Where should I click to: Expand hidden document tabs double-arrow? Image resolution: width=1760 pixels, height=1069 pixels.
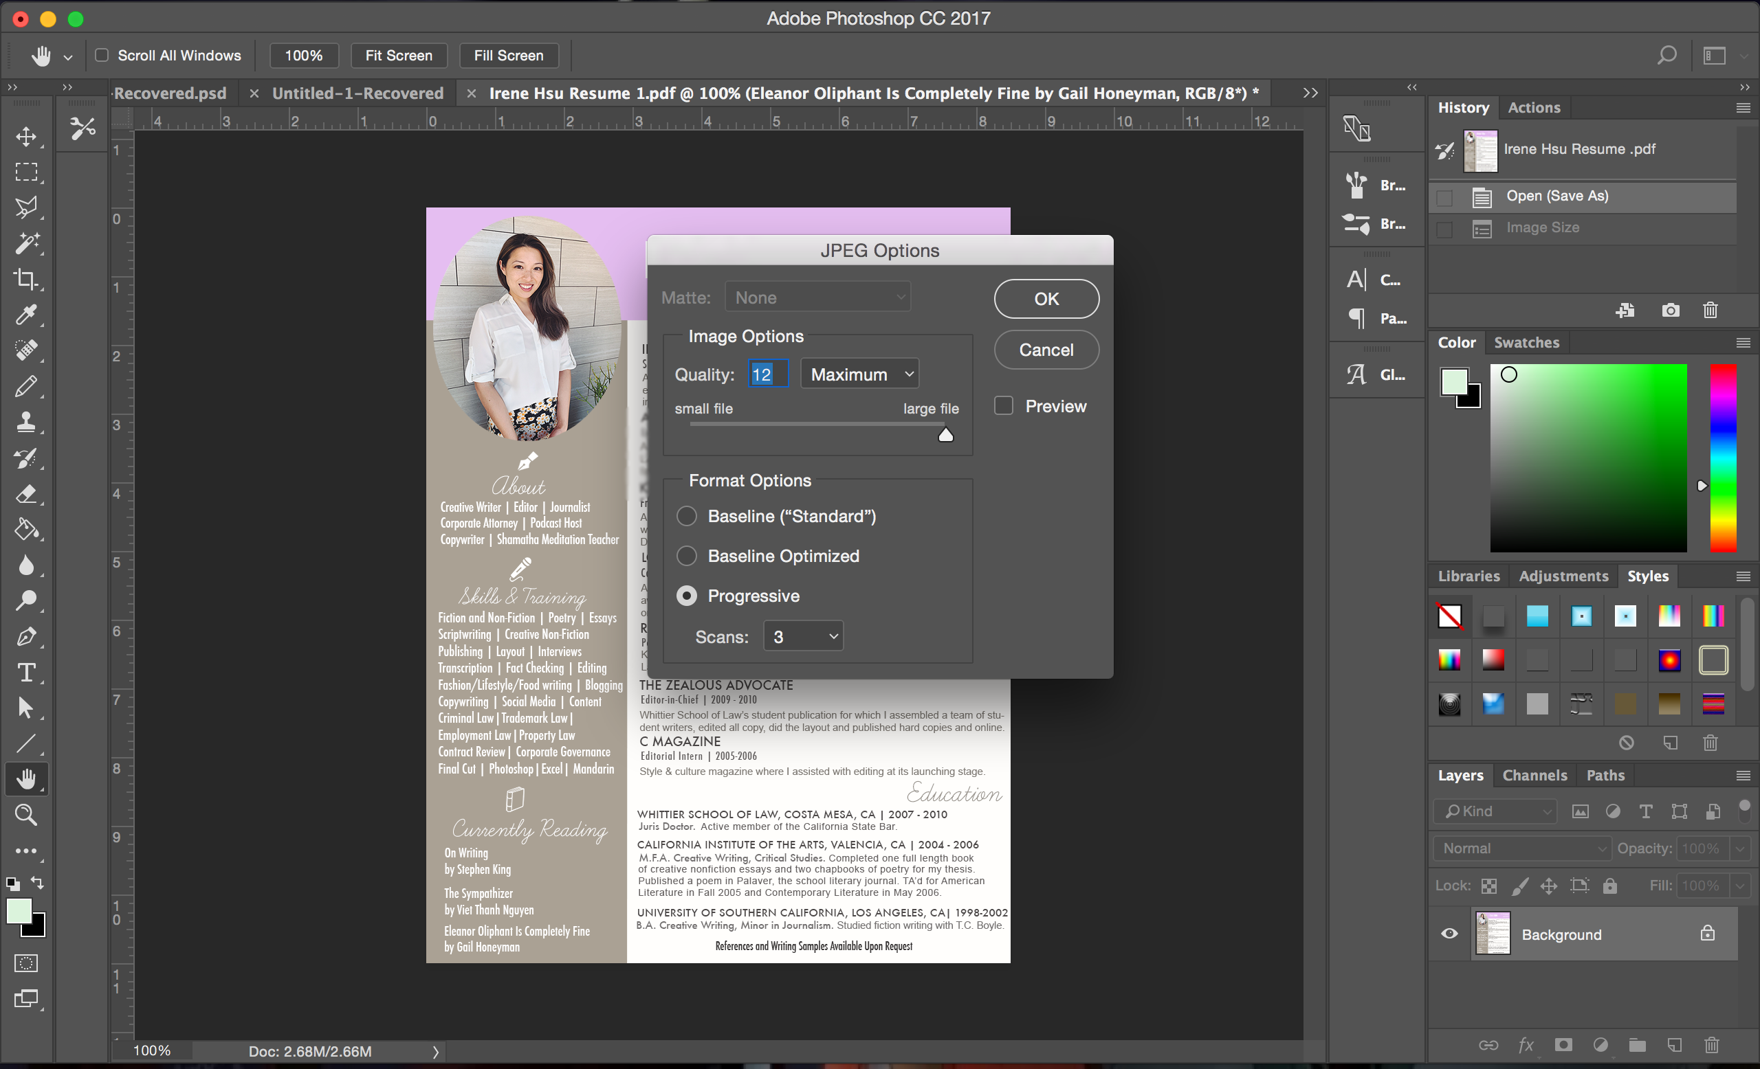coord(1310,93)
